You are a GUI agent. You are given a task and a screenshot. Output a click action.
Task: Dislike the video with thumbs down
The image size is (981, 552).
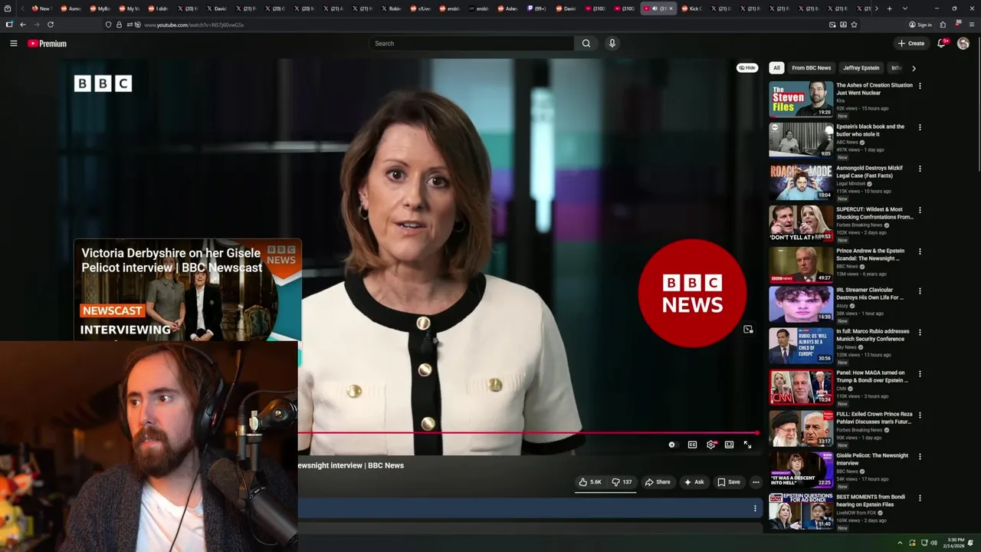coord(622,482)
